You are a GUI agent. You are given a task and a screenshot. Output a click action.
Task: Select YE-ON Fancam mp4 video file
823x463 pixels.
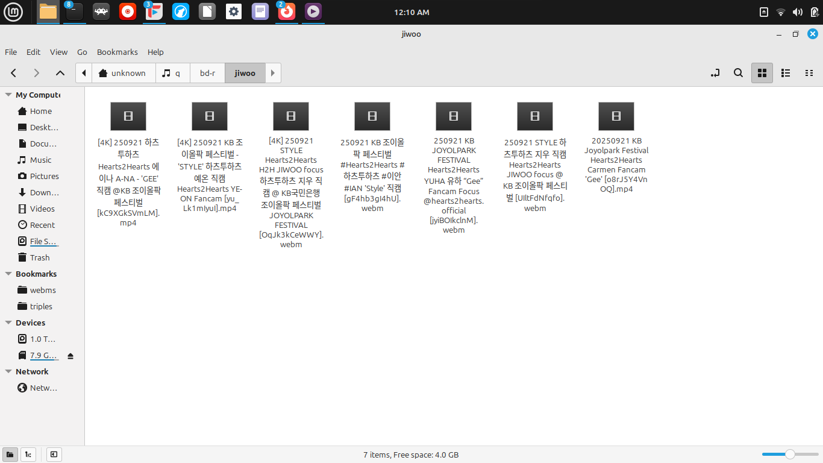210,157
